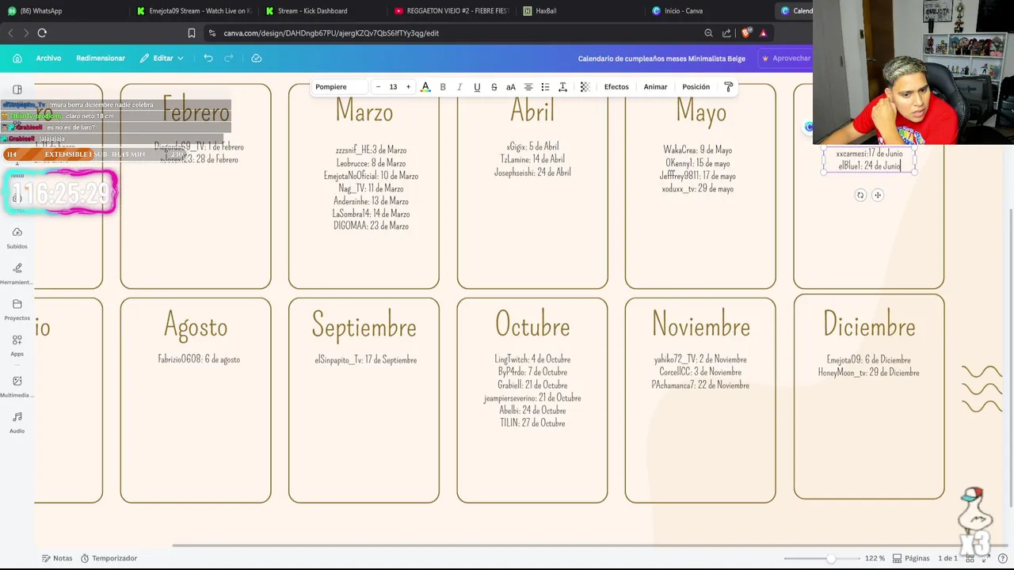
Task: Select the Diciembre month heading
Action: click(x=869, y=325)
